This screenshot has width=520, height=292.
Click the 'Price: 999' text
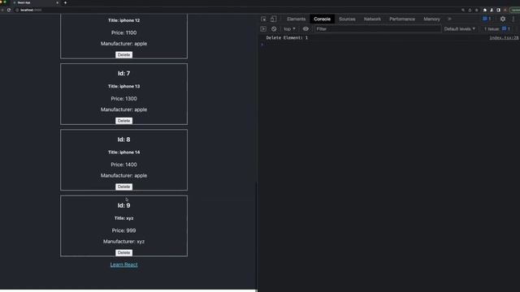123,230
